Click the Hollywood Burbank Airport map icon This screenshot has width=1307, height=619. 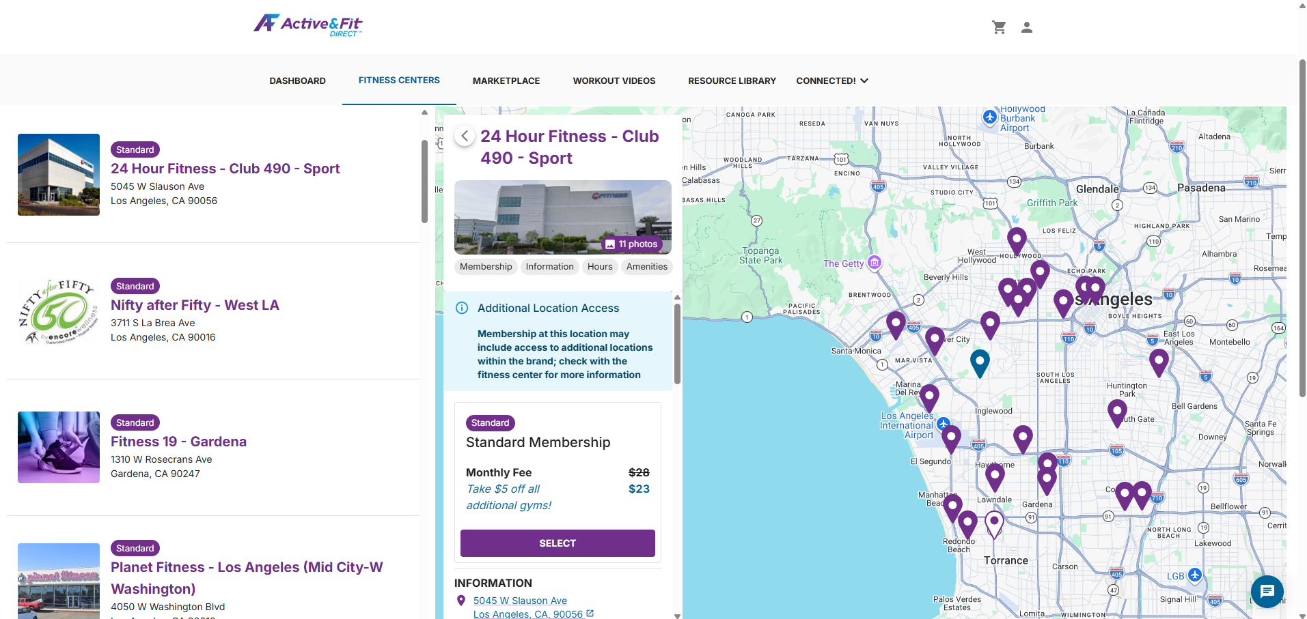(990, 117)
